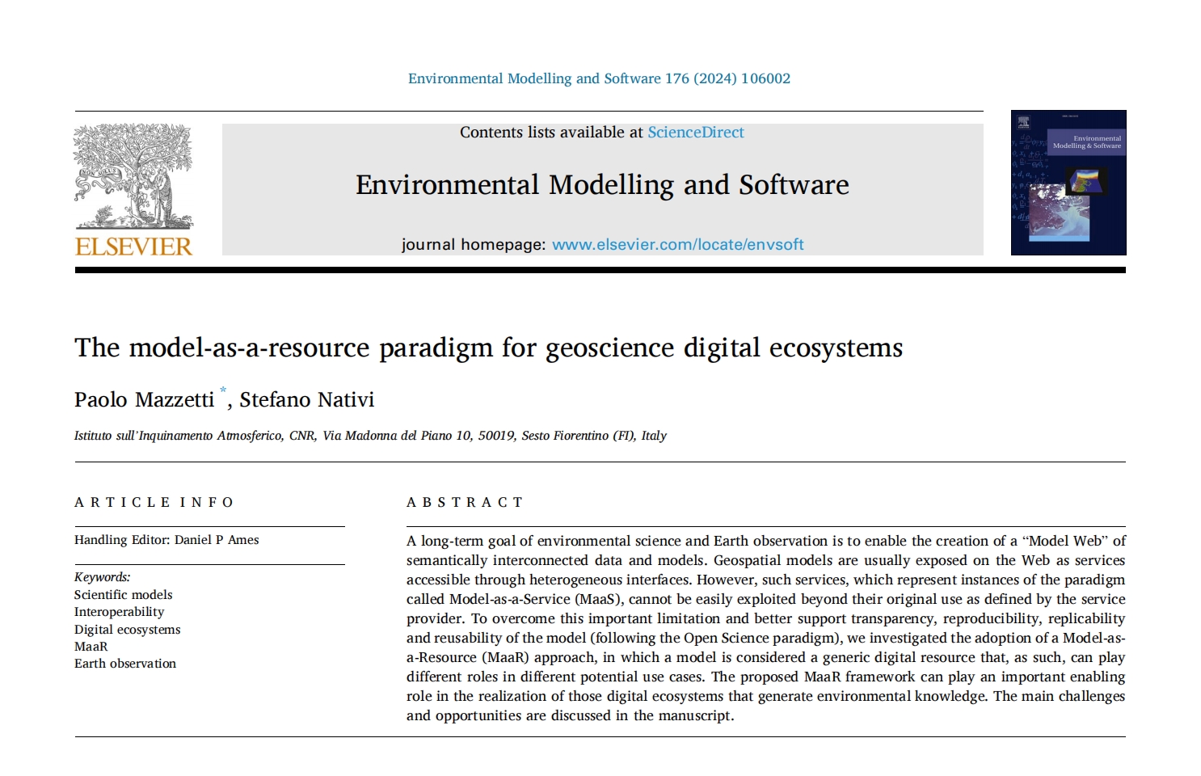Click 'Contents lists available at' text
The image size is (1201, 776).
(x=551, y=133)
